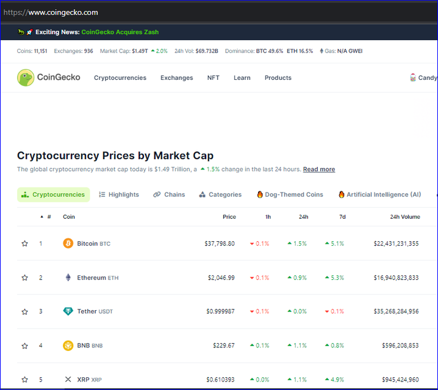Click the Candy jar icon

click(413, 77)
